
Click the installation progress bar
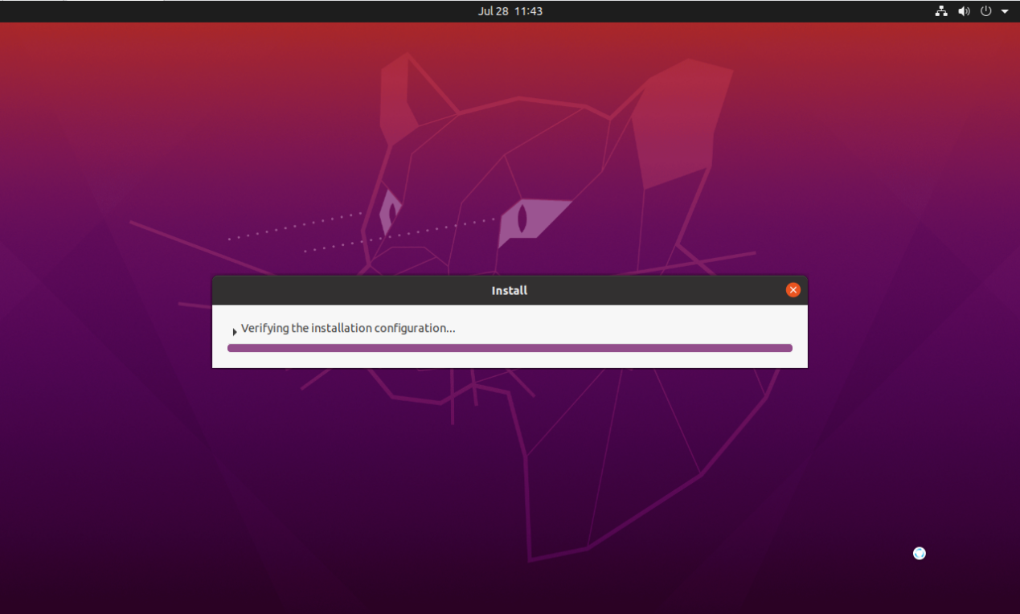(510, 348)
